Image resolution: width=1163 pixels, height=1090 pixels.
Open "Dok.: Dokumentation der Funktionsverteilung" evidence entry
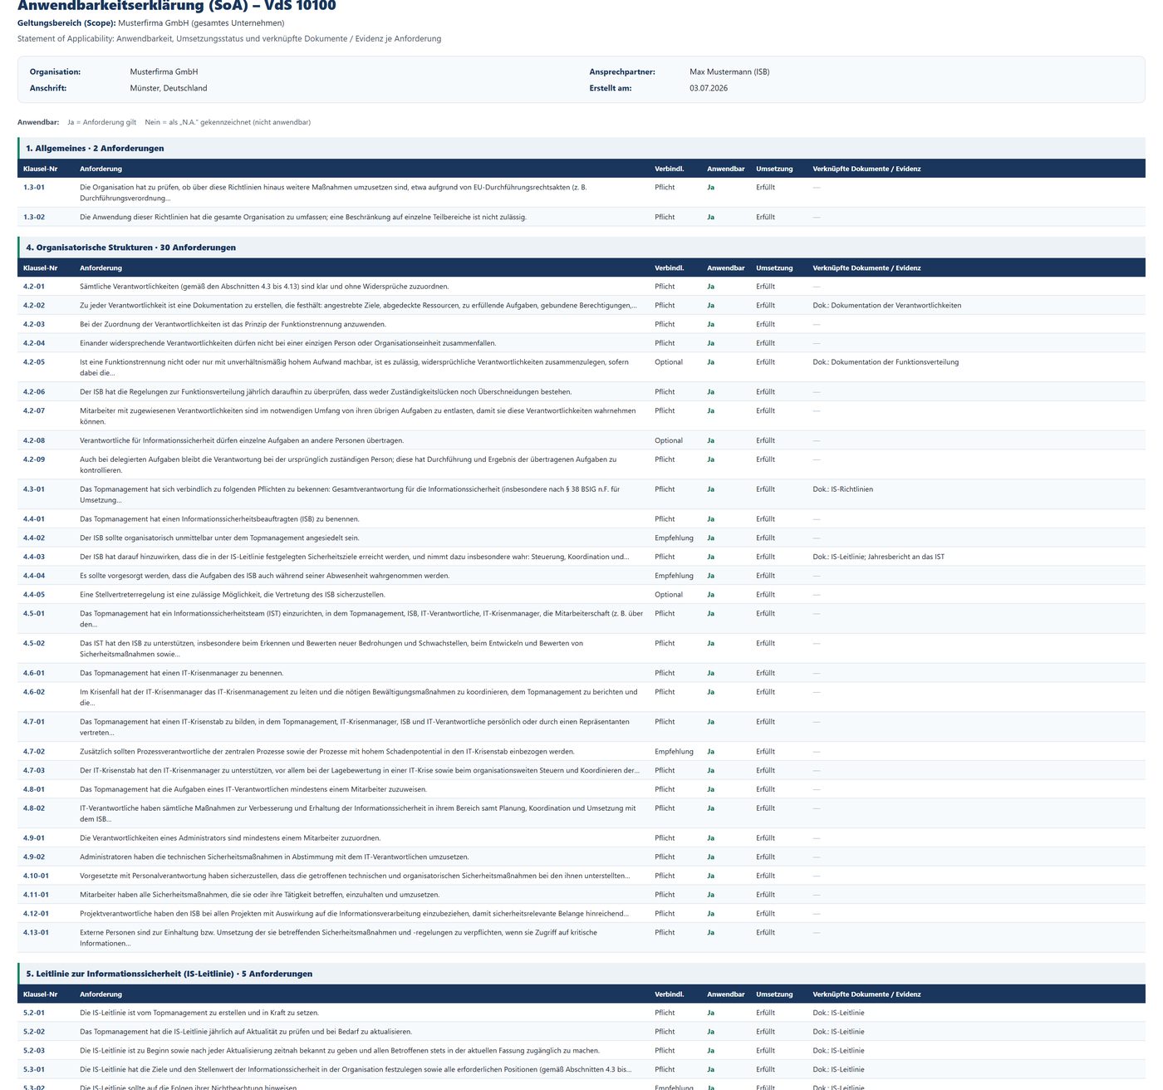pos(886,362)
